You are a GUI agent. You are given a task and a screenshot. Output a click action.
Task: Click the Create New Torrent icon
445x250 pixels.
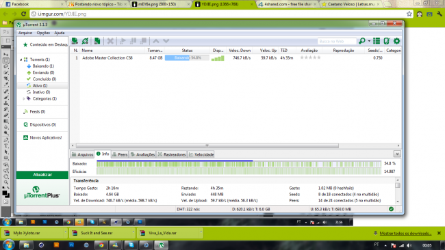[x=97, y=41]
